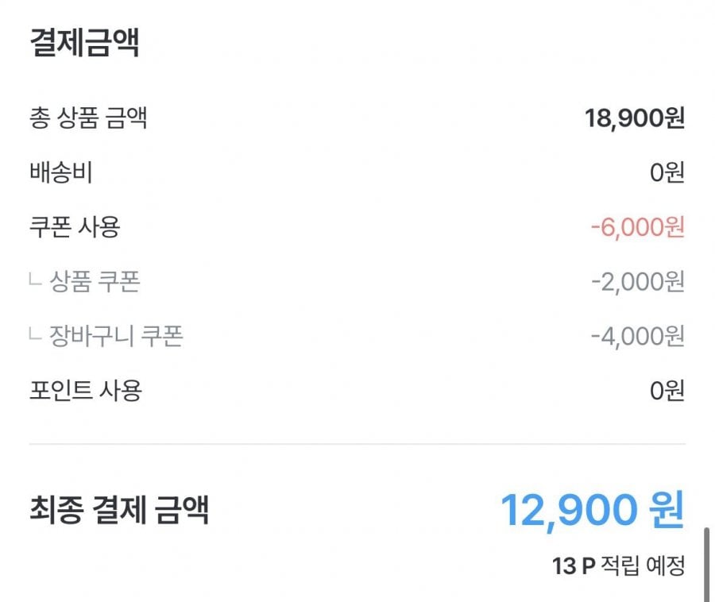Select the 최종 결제 금액 label

tap(119, 510)
